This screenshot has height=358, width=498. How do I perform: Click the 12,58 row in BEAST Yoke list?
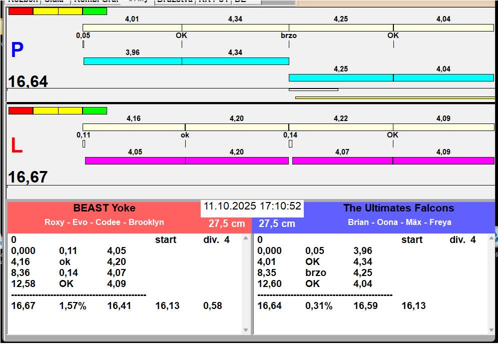pyautogui.click(x=69, y=283)
